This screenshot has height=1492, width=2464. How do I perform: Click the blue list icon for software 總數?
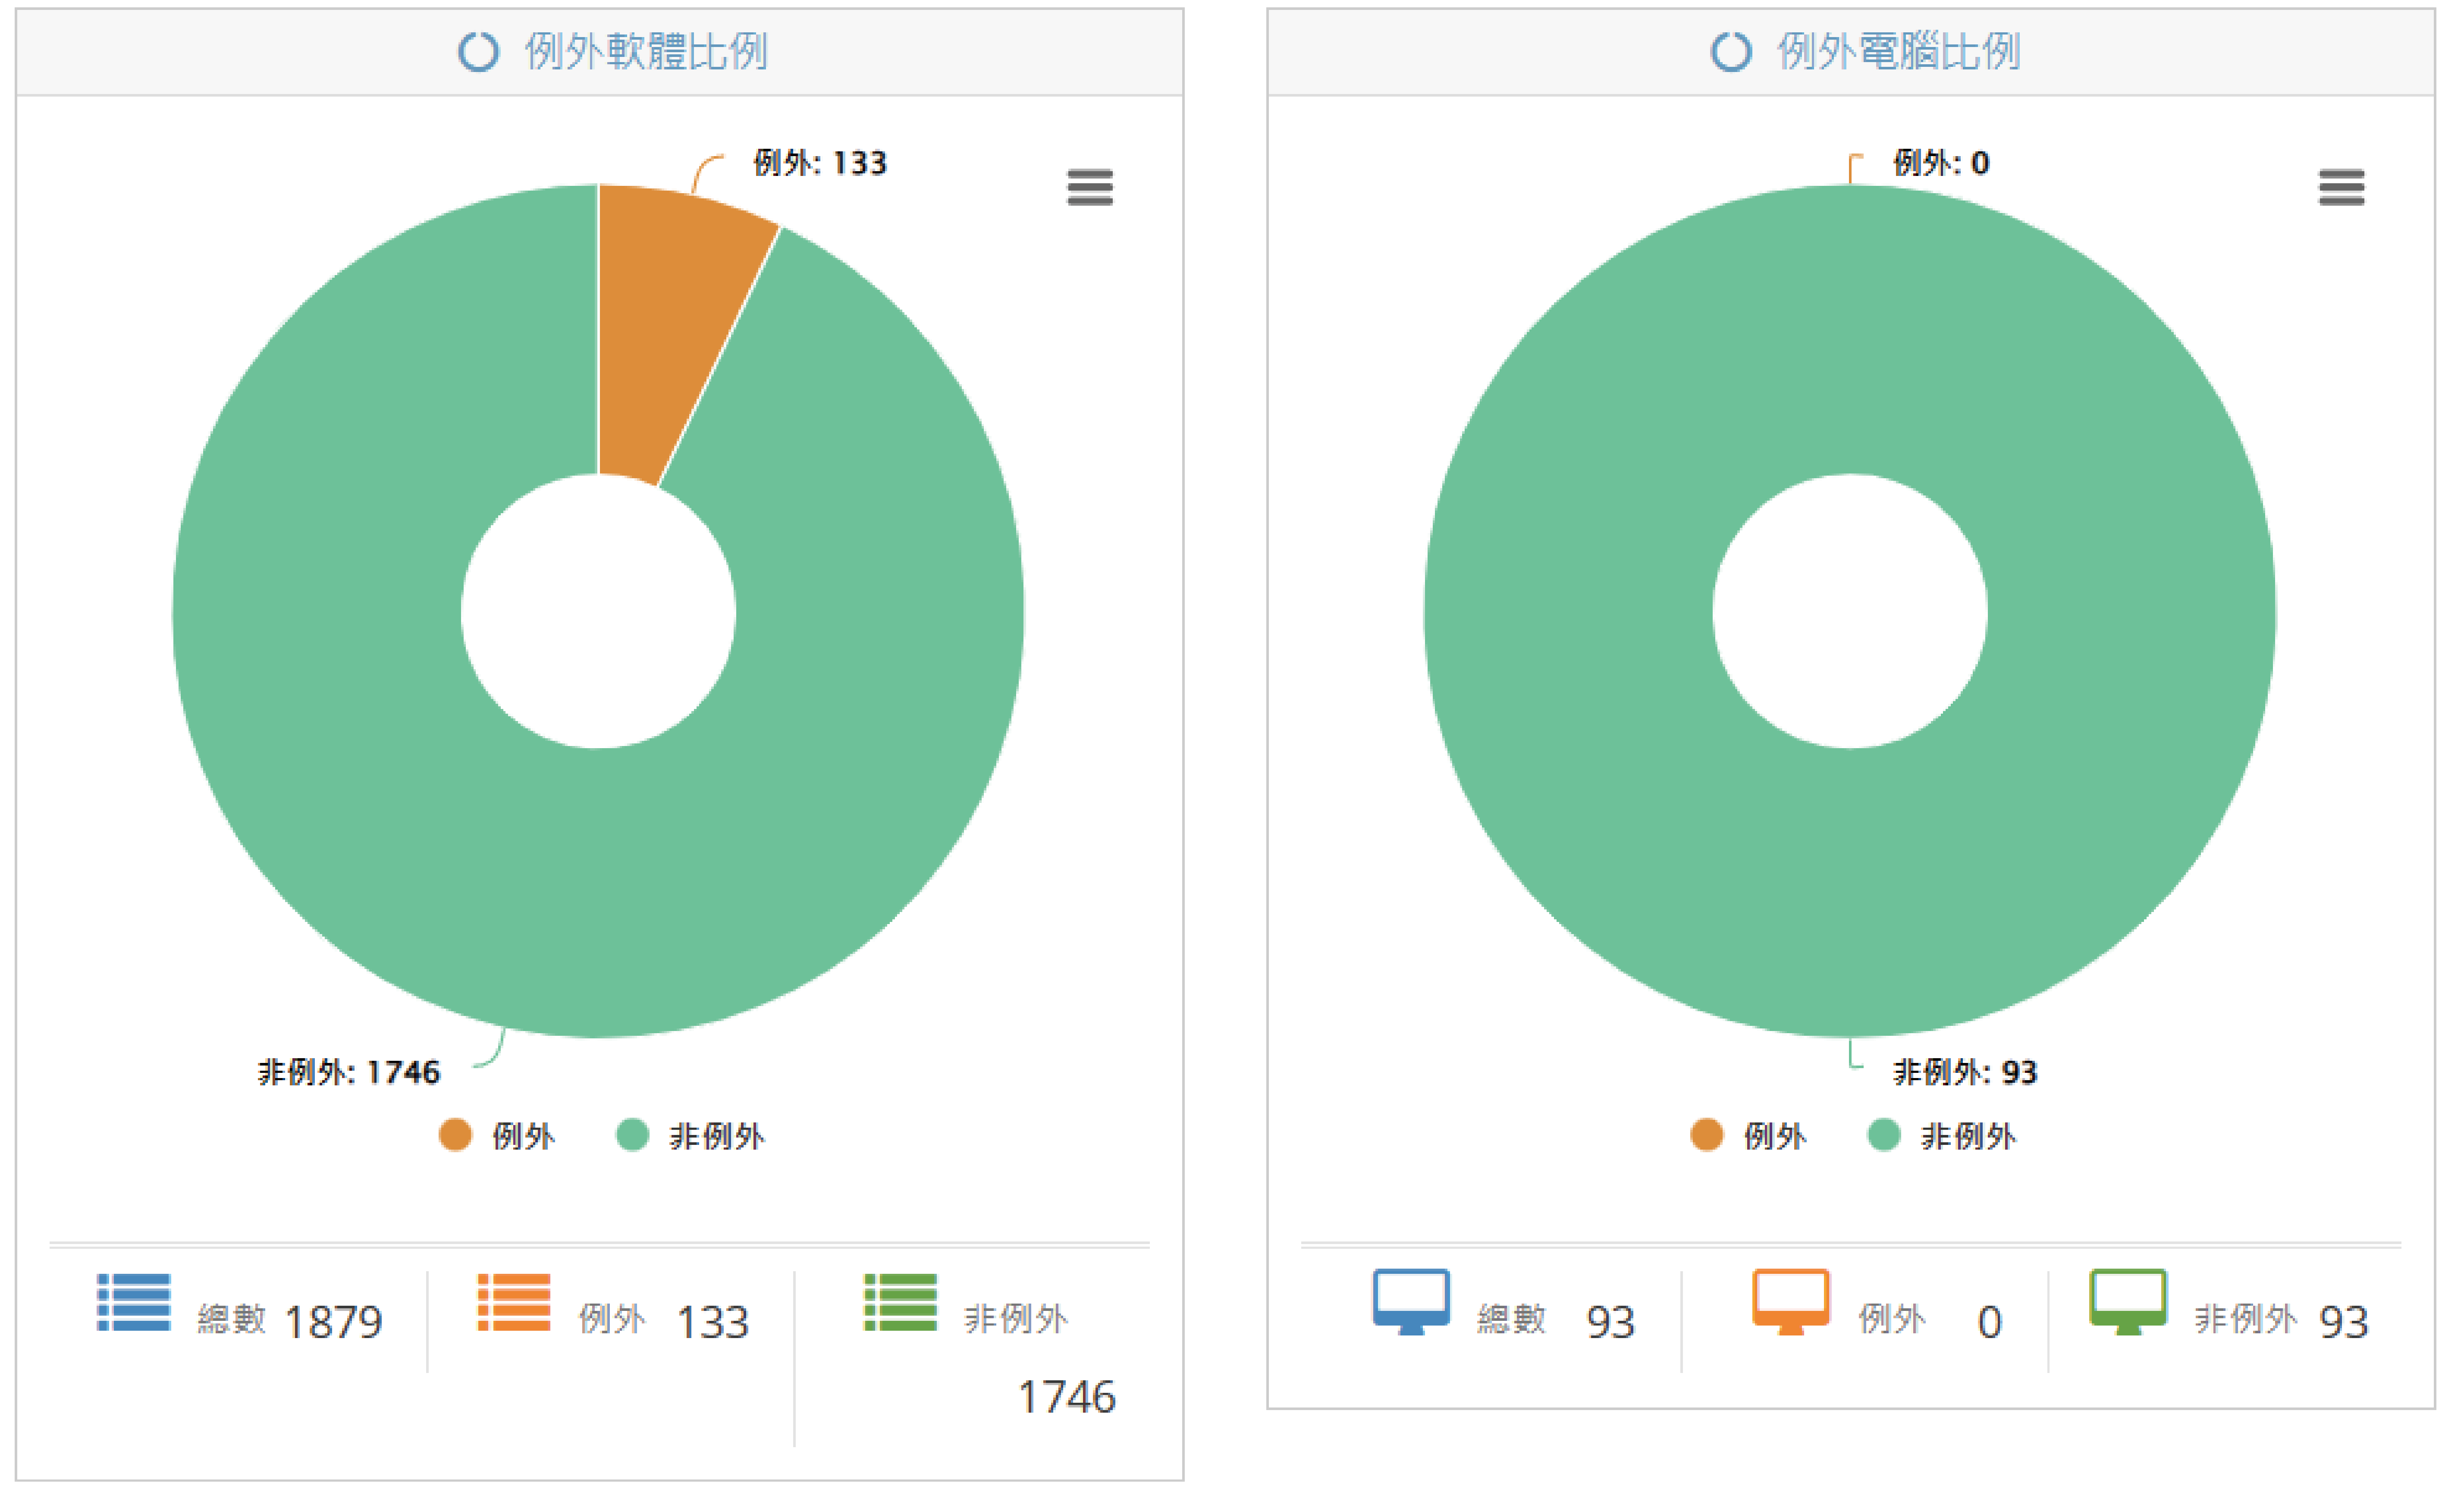134,1302
